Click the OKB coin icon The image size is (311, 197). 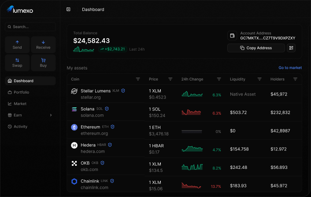(74, 163)
